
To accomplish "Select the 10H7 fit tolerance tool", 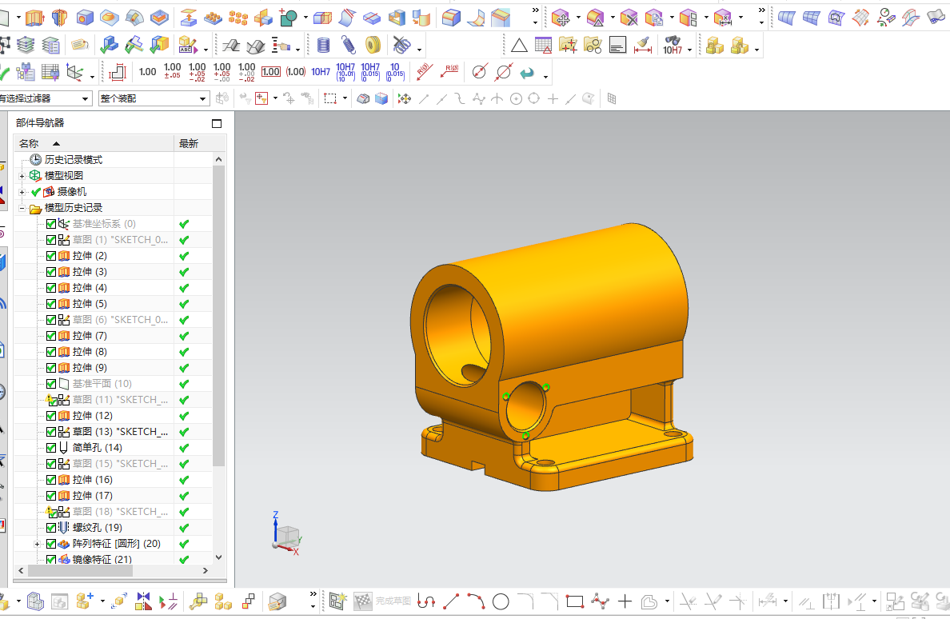I will tap(321, 72).
